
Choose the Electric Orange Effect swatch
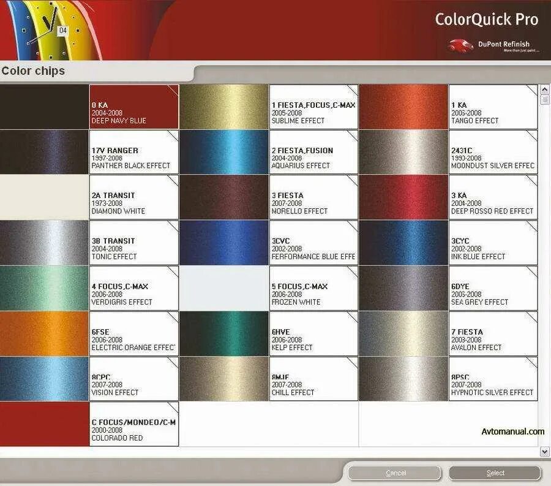click(44, 334)
